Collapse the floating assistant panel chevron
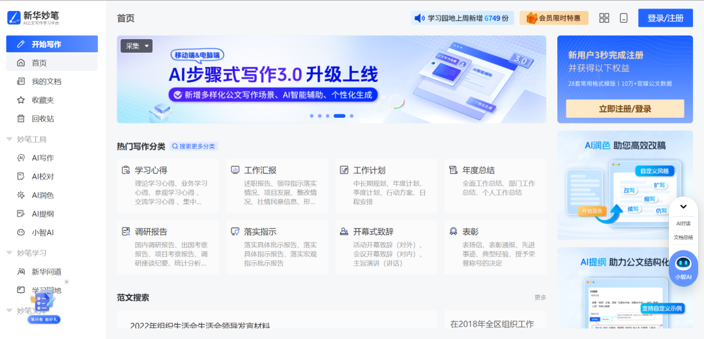 click(683, 207)
